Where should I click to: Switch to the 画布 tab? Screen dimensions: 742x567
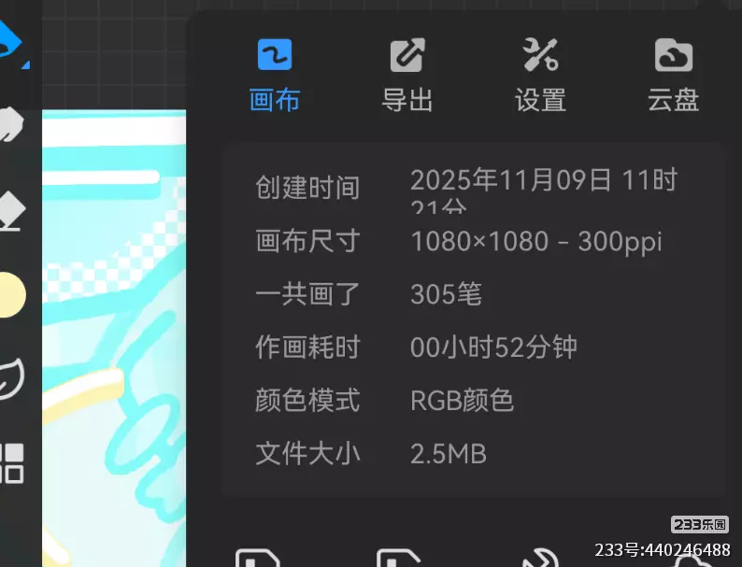click(275, 76)
